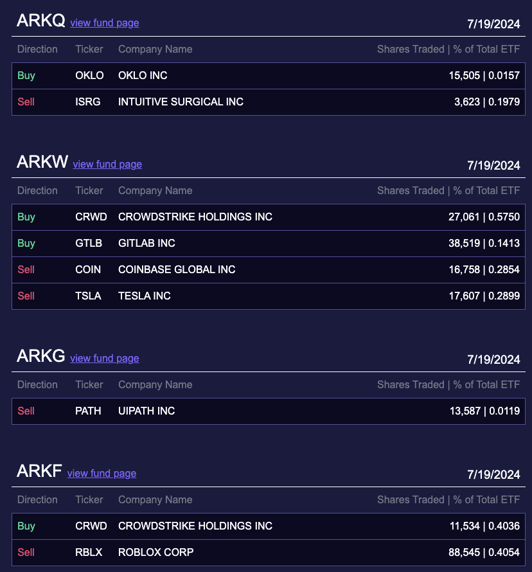
Task: Click the CRWD ticker under ARKF
Action: [91, 526]
